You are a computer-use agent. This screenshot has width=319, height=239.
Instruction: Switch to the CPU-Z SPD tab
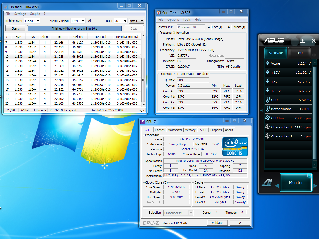point(203,130)
